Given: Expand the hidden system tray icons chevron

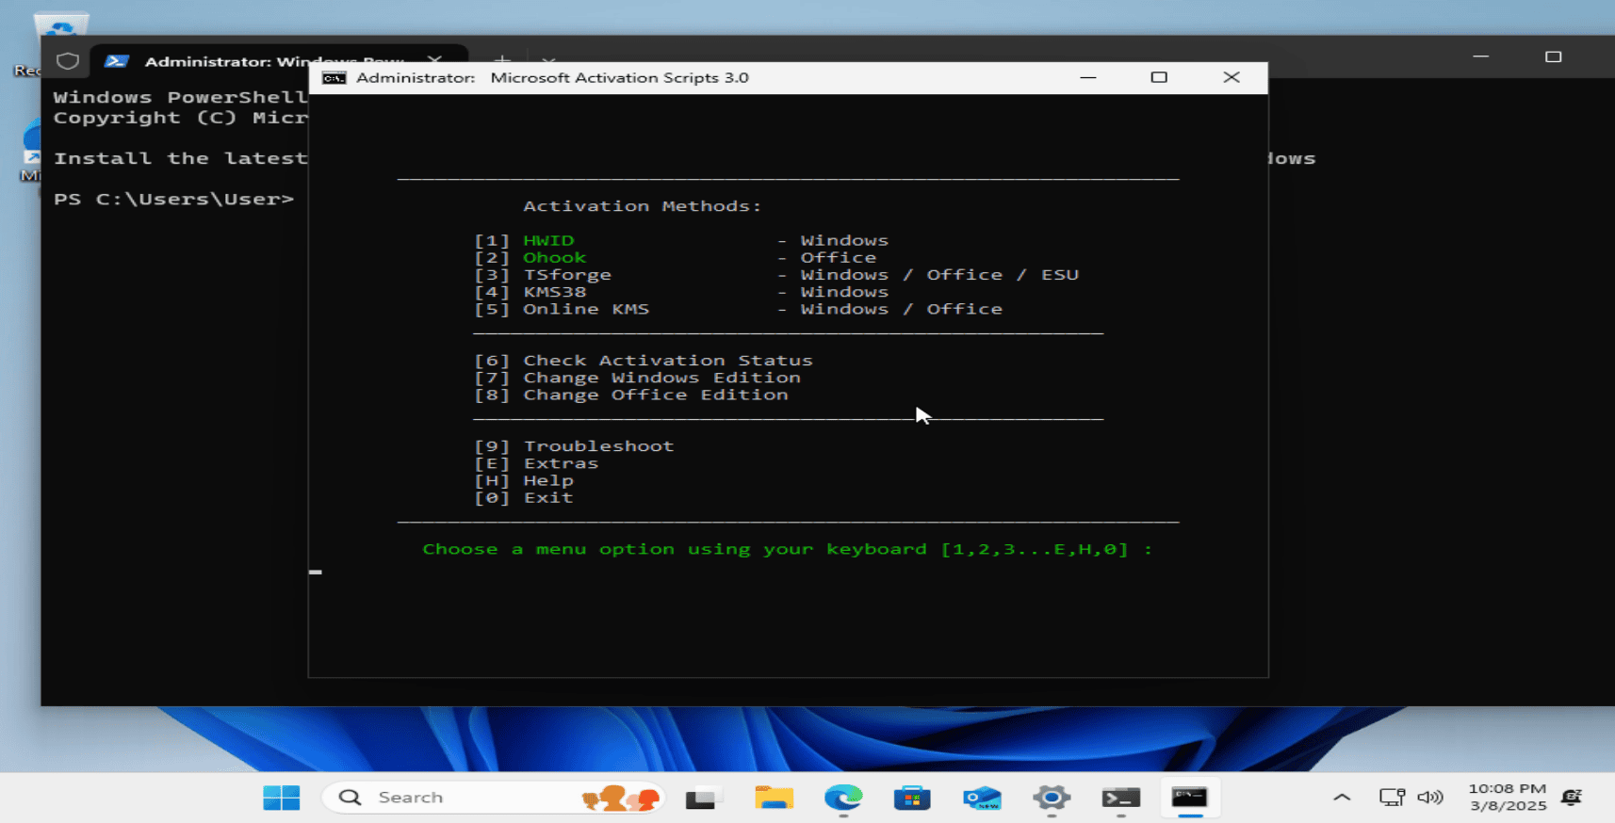Looking at the screenshot, I should (1342, 798).
